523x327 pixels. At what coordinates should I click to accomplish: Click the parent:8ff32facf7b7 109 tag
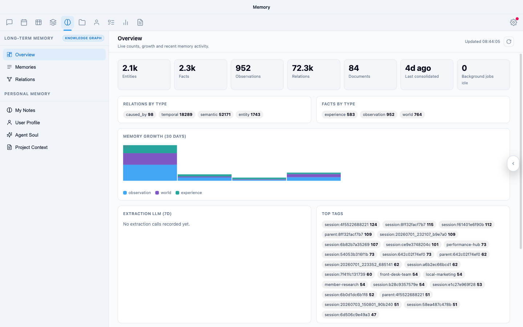tap(348, 234)
